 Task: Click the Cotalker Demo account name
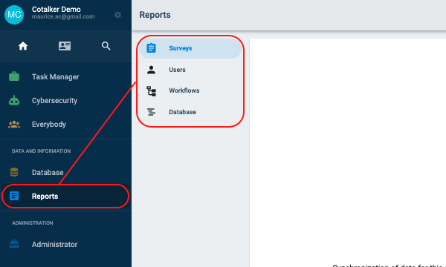(x=56, y=9)
